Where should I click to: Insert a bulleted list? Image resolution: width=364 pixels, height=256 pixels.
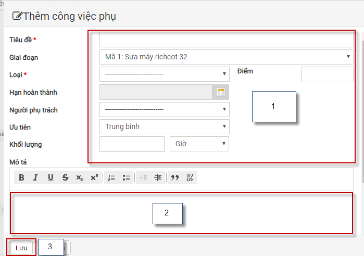pyautogui.click(x=126, y=177)
